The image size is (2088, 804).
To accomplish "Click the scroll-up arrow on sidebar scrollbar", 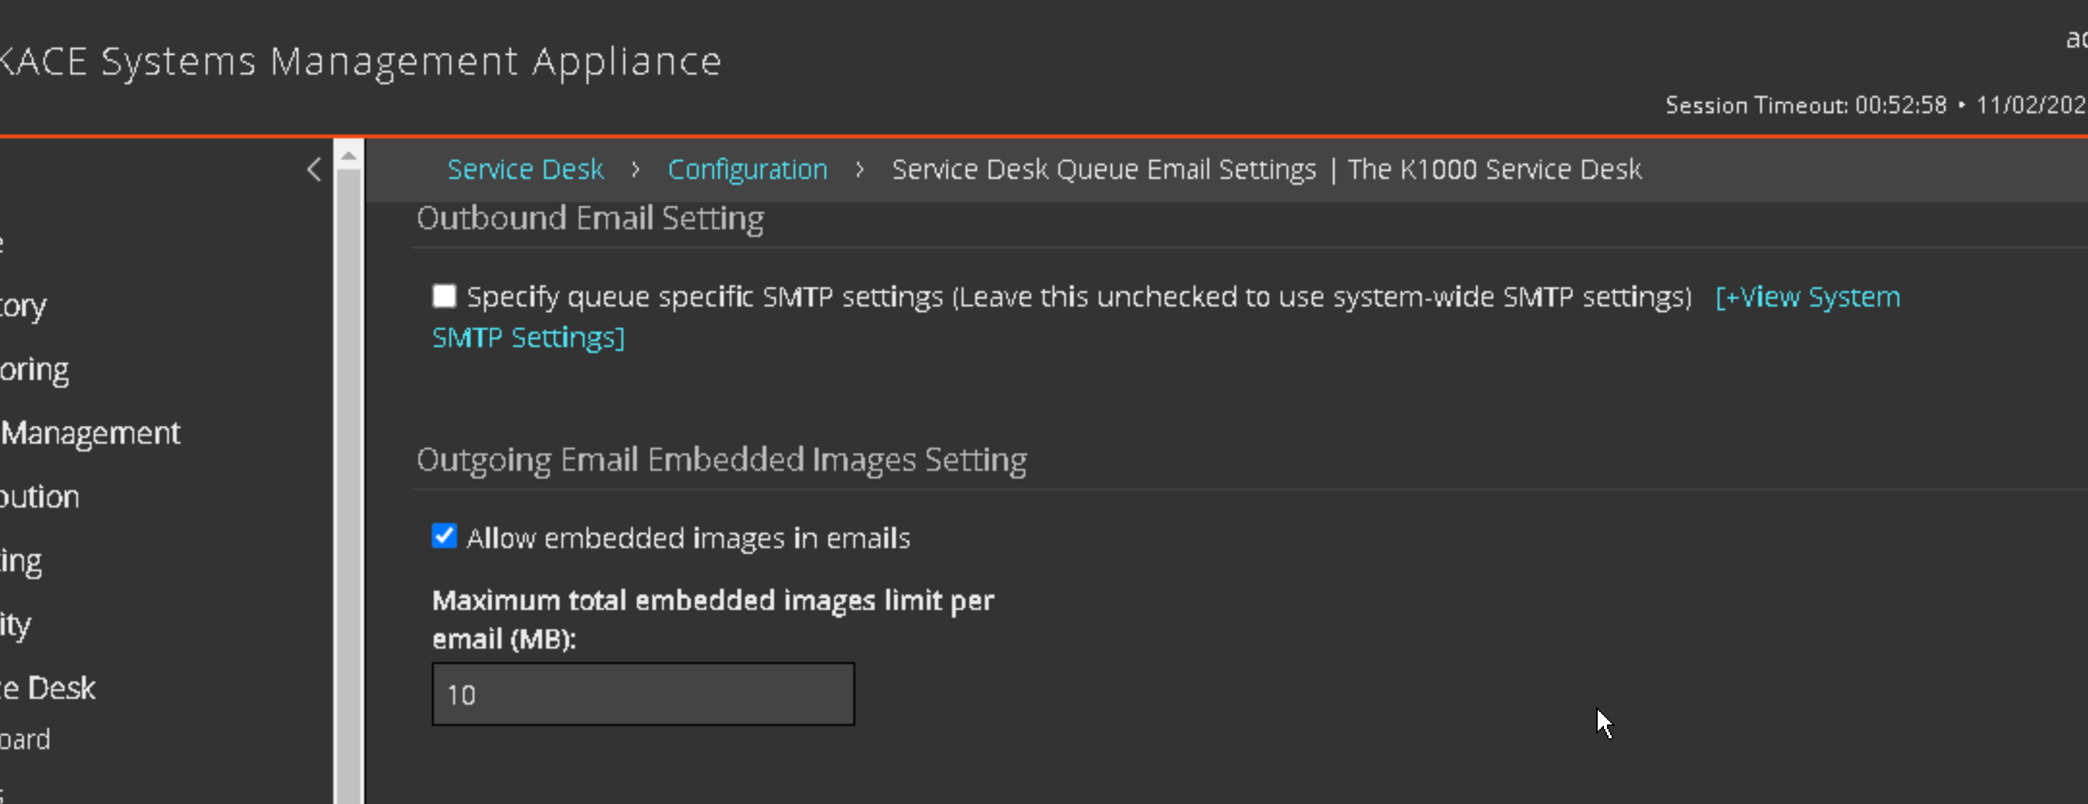I will (x=349, y=155).
